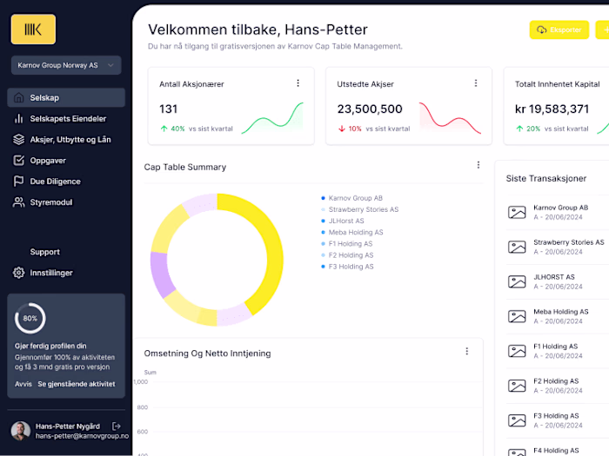Click the Due Diligence flag icon
Screen dimensions: 609x456
pos(19,182)
